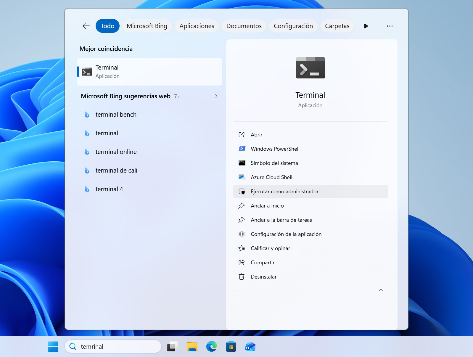The height and width of the screenshot is (357, 473).
Task: Switch to the Microsoft Bing tab
Action: (x=147, y=26)
